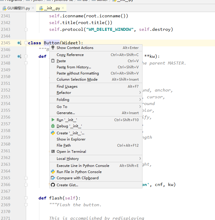
Task: Click the clipboard icon next to Paste
Action: (x=53, y=61)
